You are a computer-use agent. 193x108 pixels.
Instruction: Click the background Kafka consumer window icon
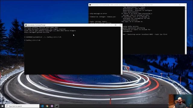click(90, 5)
